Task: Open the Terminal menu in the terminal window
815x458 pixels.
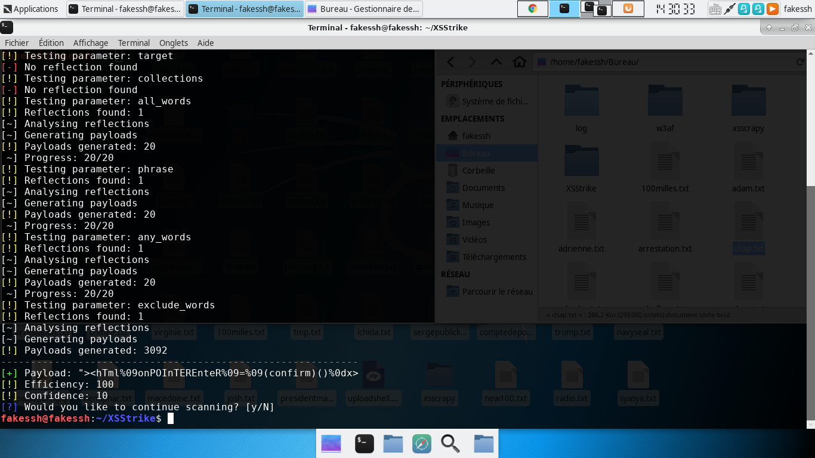Action: [x=133, y=42]
